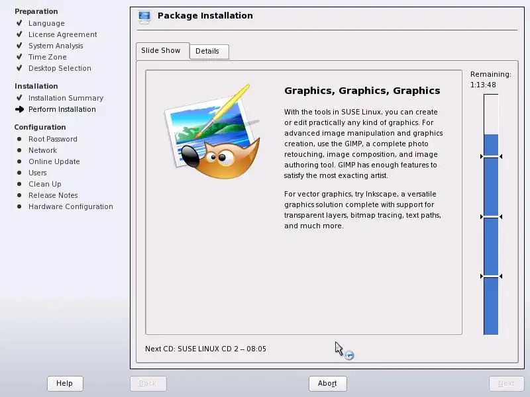Select Hardware Configuration step in sidebar
The image size is (530, 397).
tap(71, 206)
